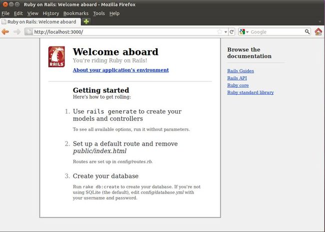
Task: Open the Tools menu
Action: (99, 13)
